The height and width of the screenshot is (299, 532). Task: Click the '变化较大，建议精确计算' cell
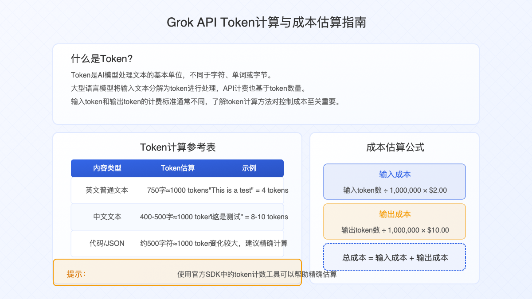pyautogui.click(x=249, y=243)
